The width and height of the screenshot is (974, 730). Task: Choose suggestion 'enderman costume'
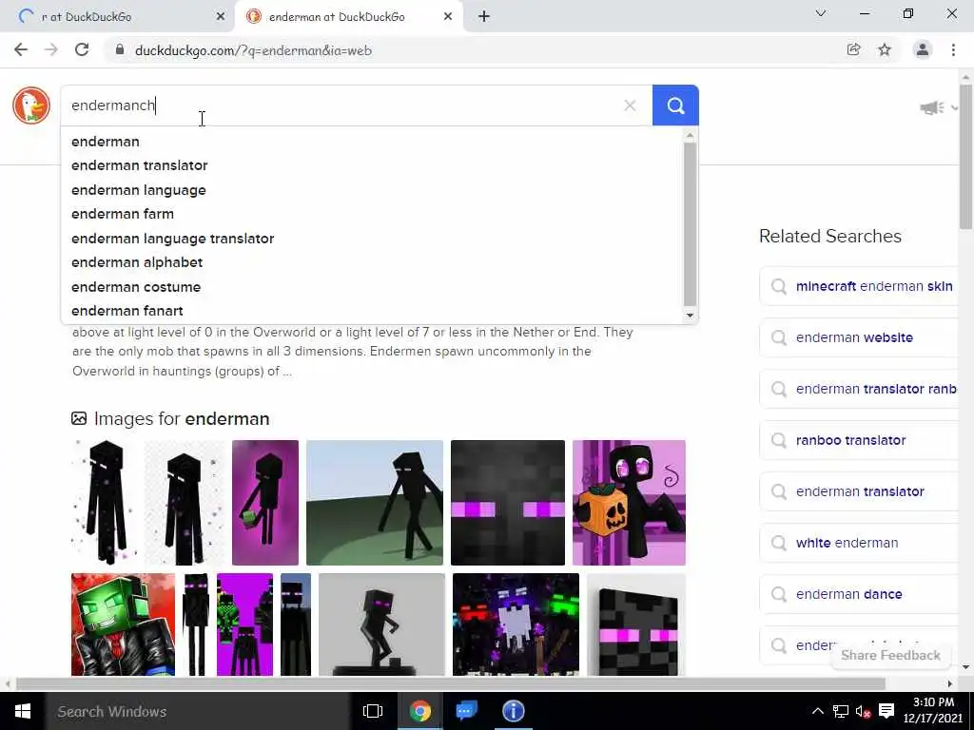(x=373, y=287)
